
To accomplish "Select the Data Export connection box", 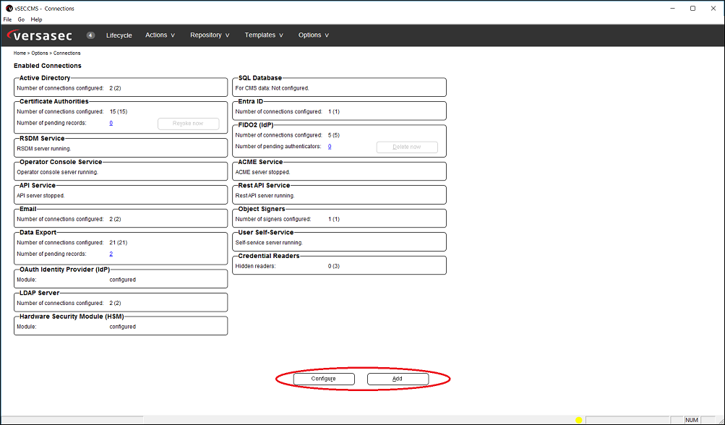I will [x=121, y=247].
